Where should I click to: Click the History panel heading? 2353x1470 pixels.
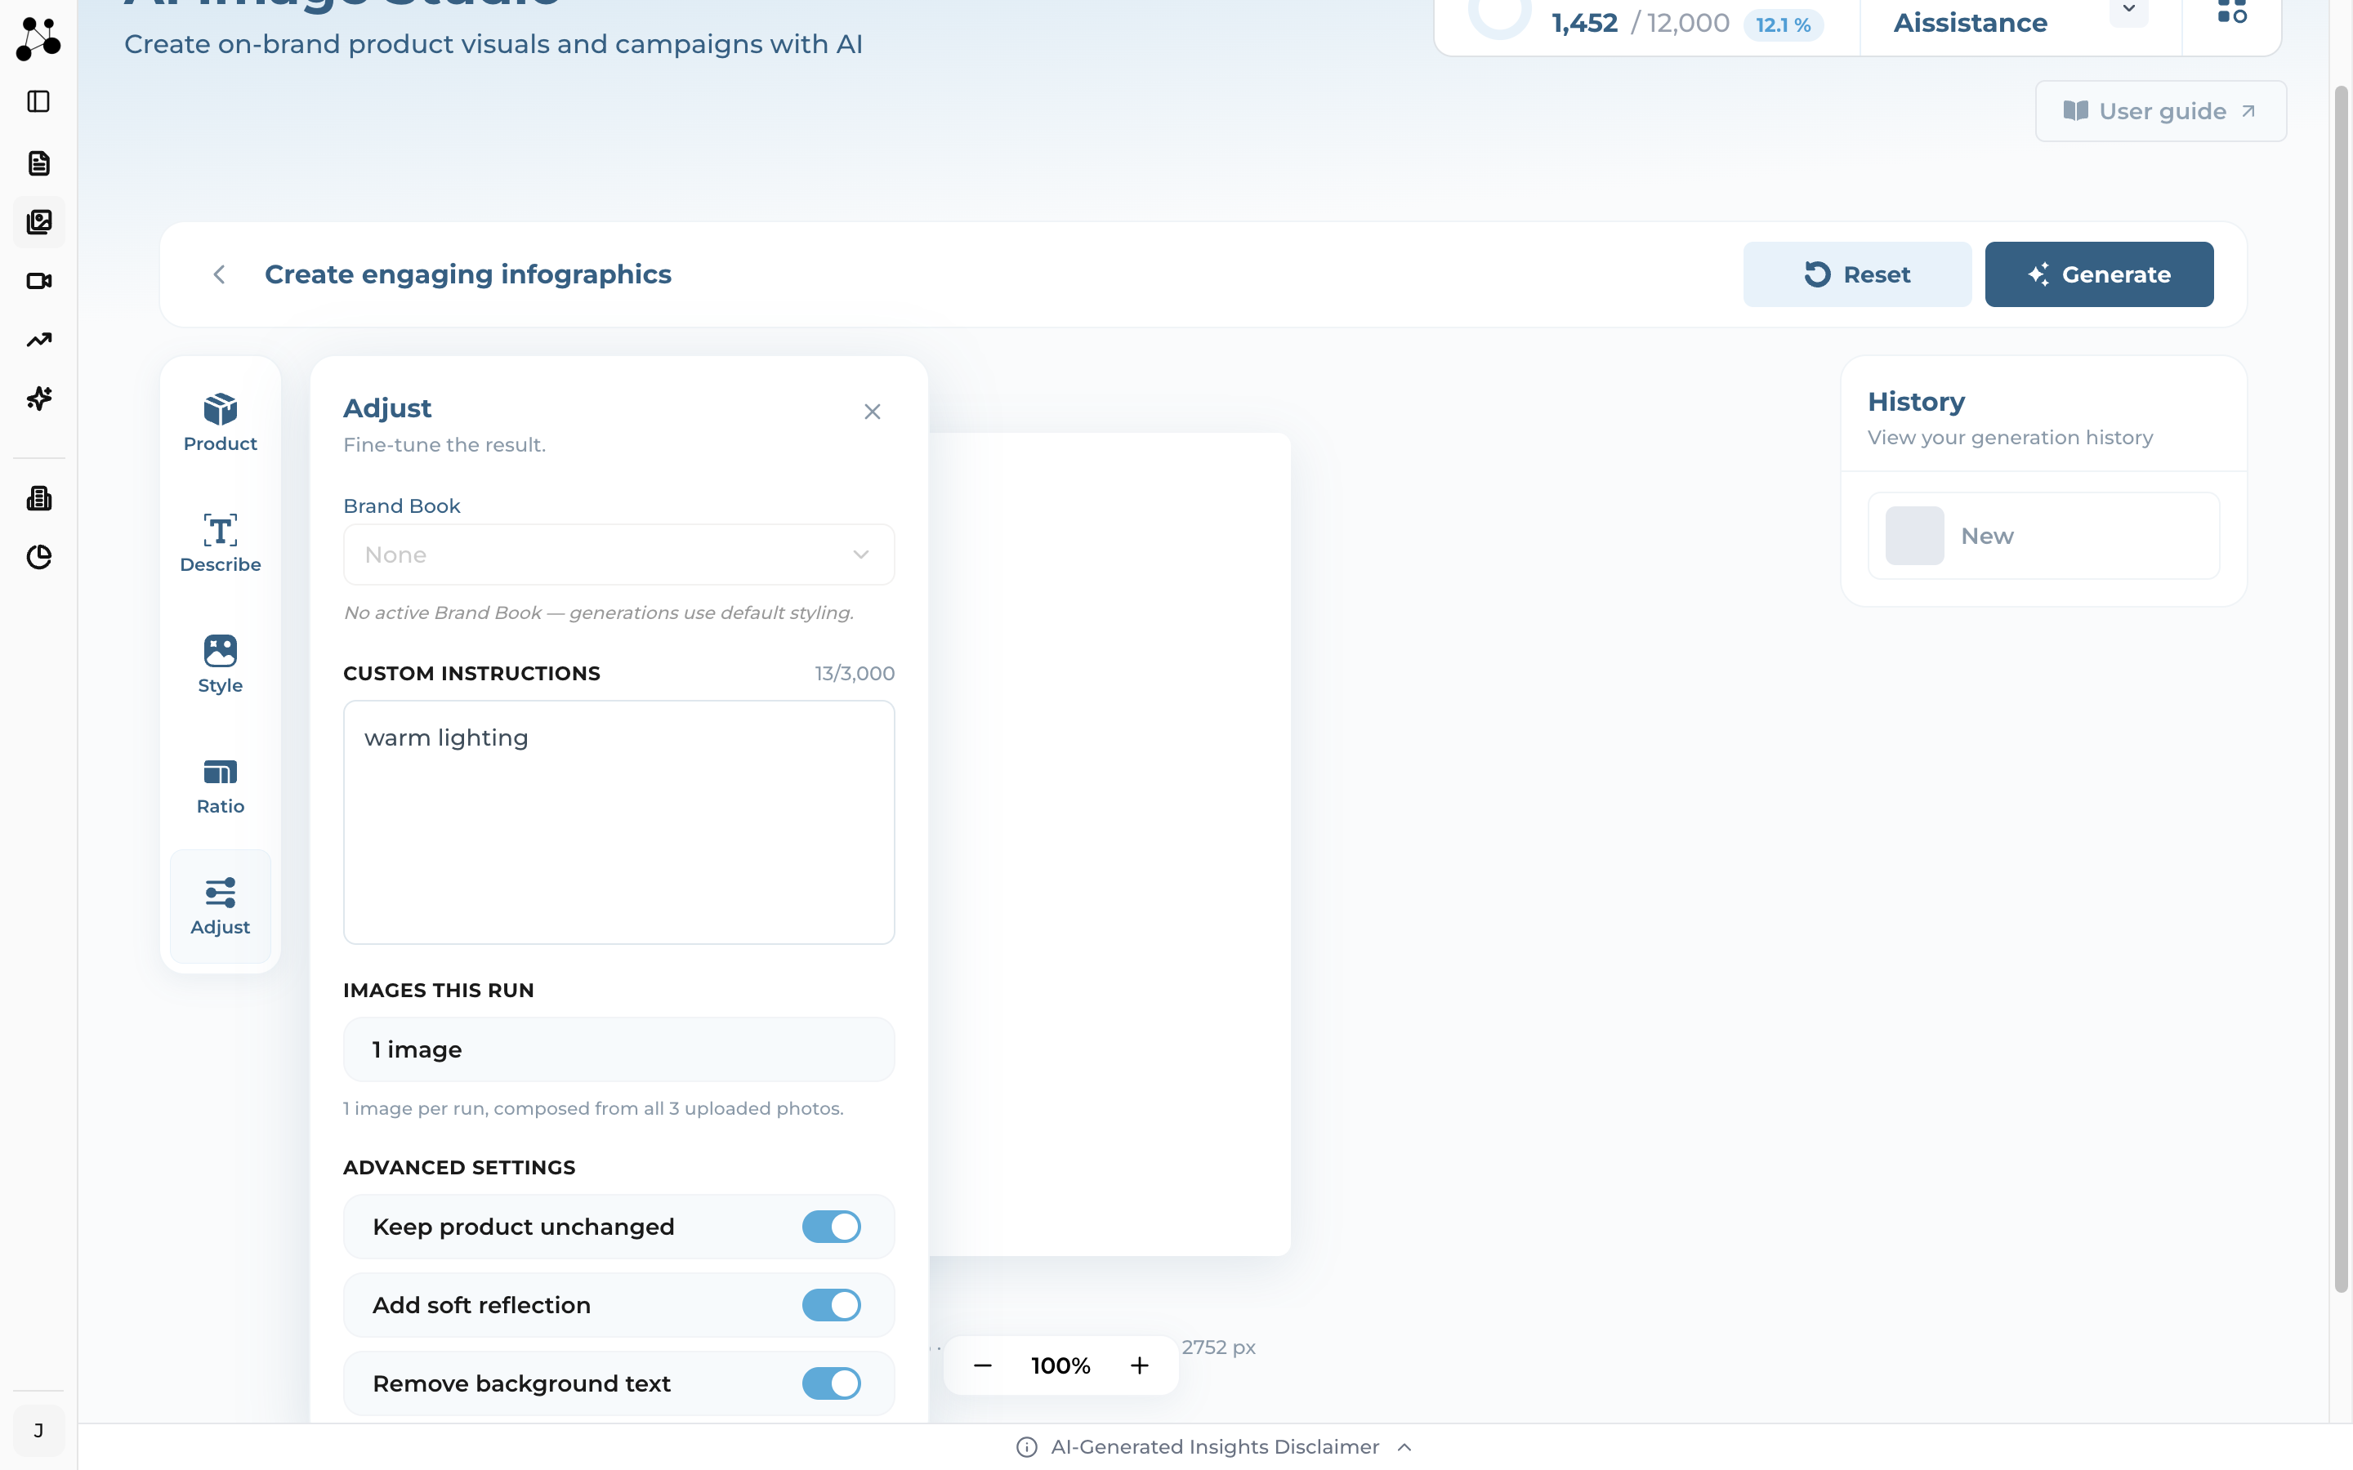(1915, 402)
